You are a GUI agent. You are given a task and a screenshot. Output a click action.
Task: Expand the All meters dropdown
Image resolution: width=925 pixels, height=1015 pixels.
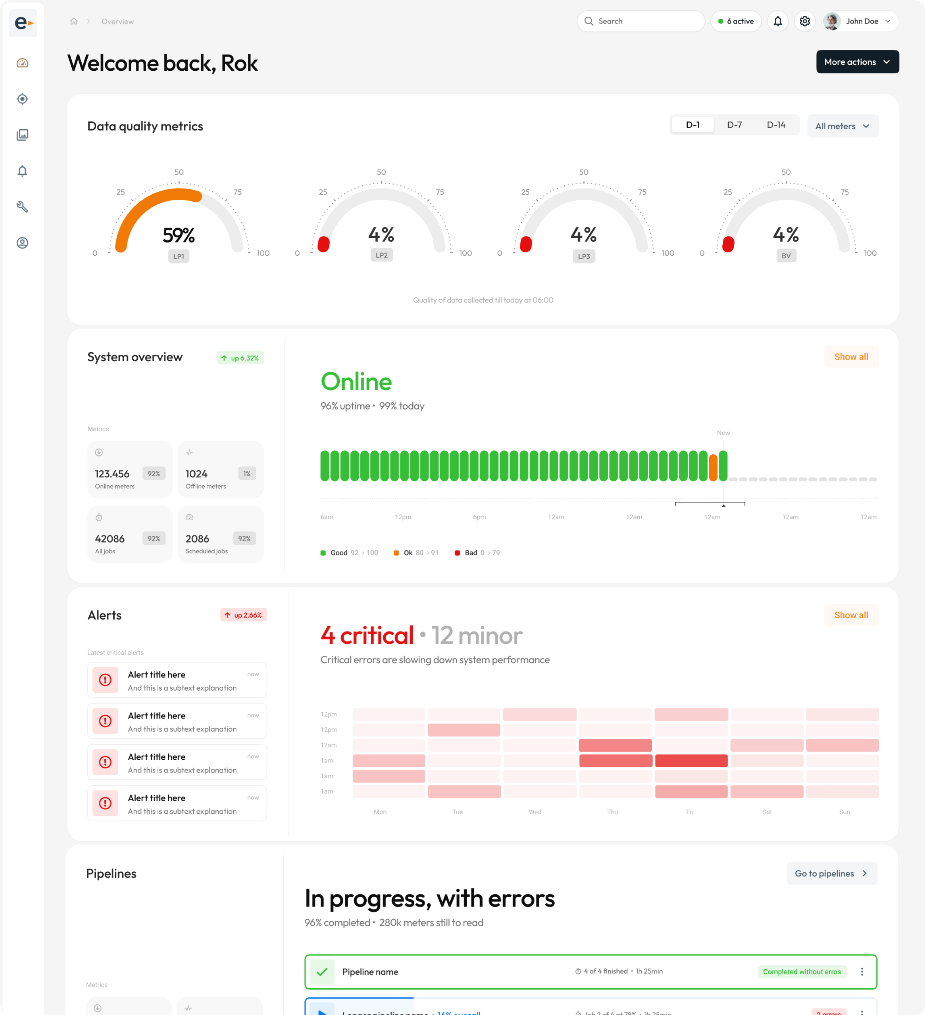tap(842, 126)
